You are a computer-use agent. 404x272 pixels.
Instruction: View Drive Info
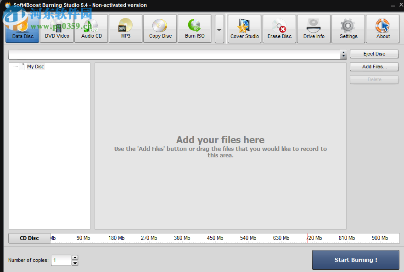click(x=314, y=29)
